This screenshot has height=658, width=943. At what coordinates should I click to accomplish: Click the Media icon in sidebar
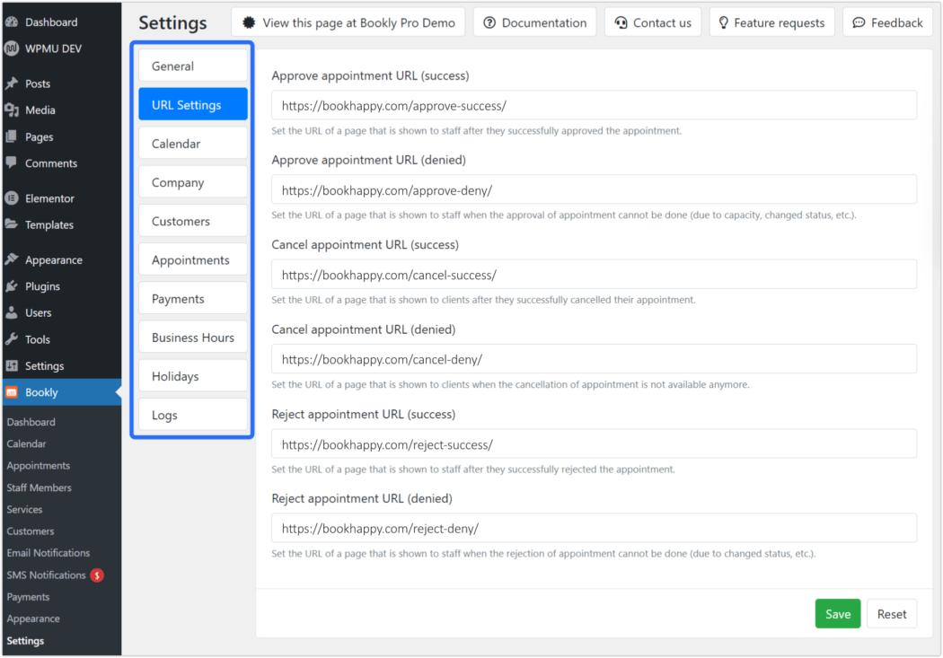coord(12,110)
